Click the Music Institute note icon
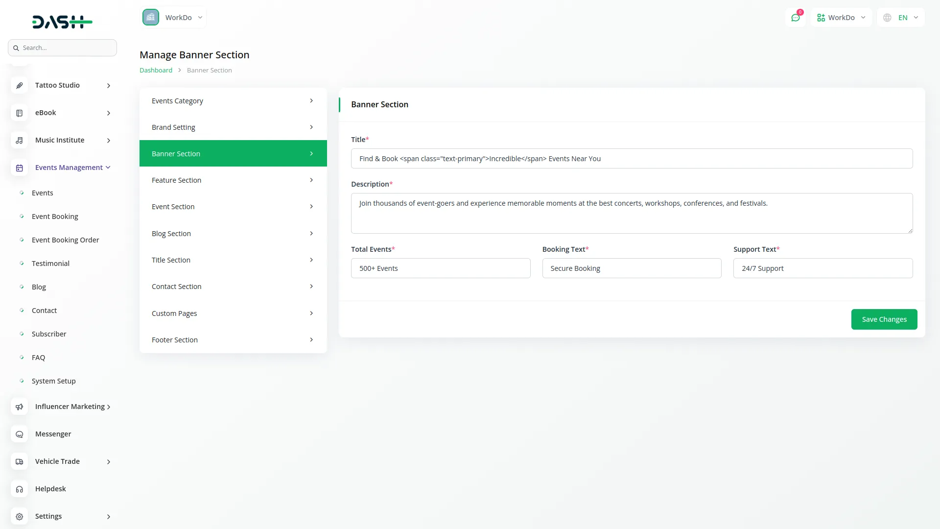Image resolution: width=940 pixels, height=529 pixels. [19, 140]
